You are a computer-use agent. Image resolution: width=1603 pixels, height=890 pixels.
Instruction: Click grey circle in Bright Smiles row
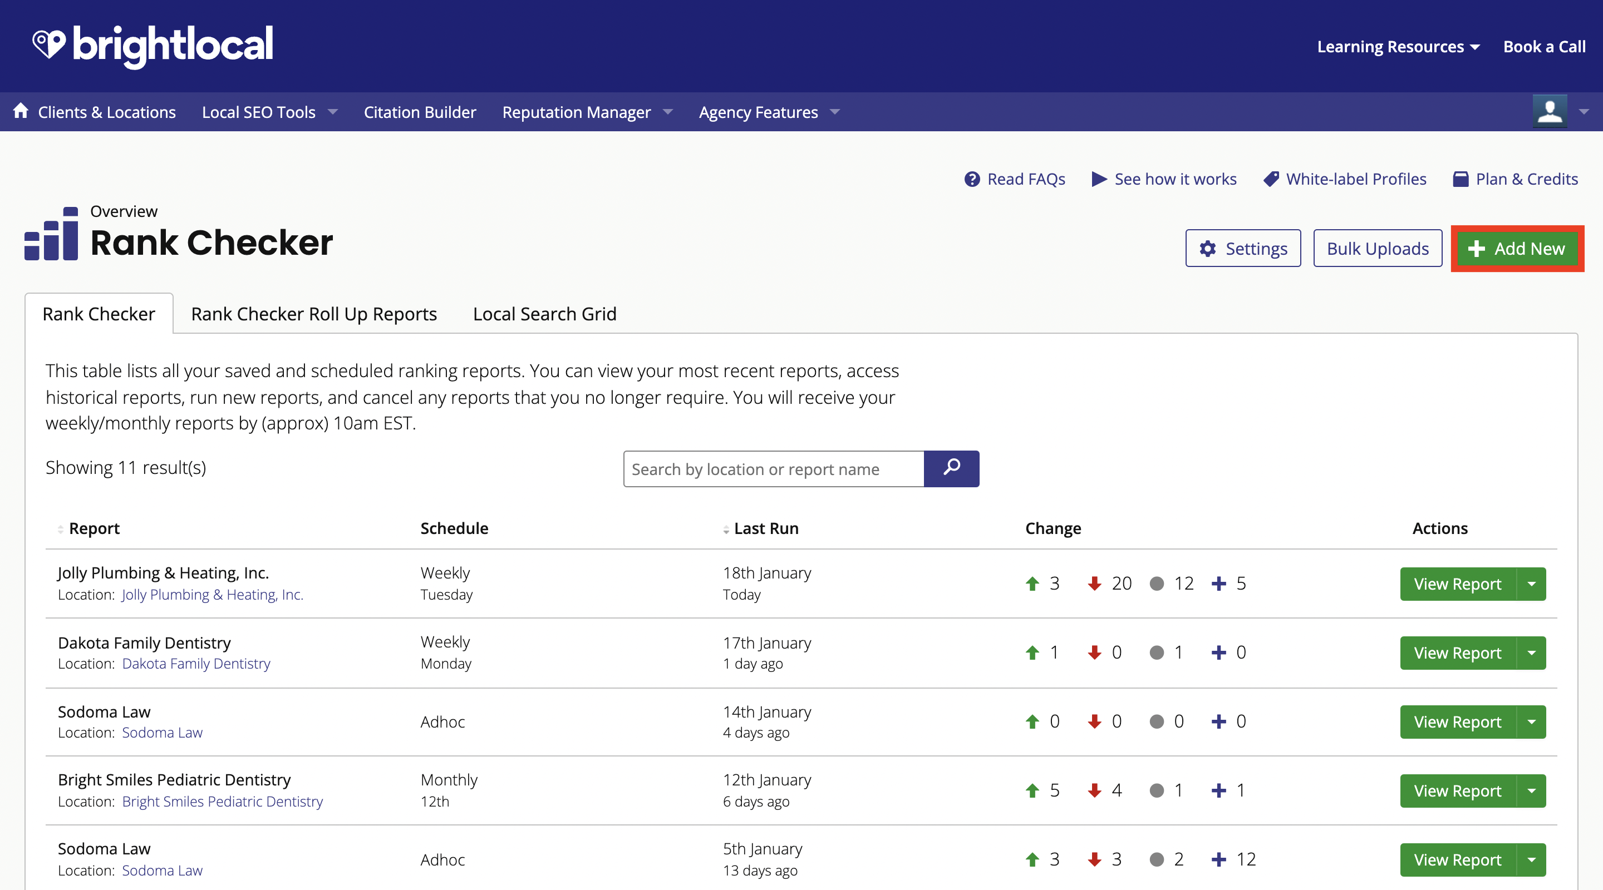[x=1157, y=790]
